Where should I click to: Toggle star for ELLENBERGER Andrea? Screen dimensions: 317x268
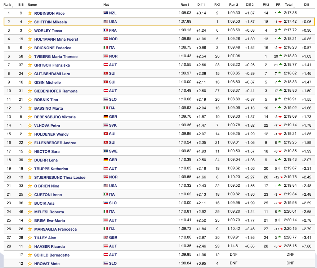(30, 143)
